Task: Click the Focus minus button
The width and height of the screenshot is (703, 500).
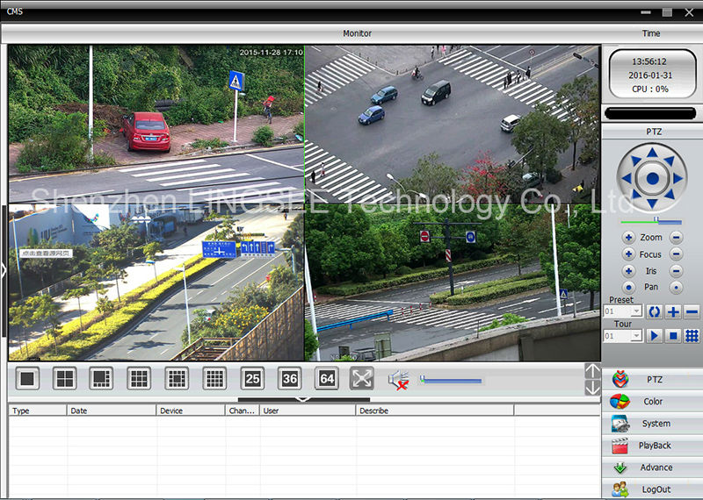Action: (676, 254)
